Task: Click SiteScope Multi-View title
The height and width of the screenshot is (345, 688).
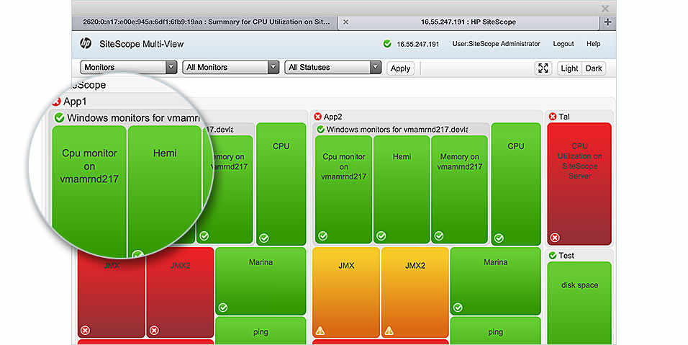Action: pyautogui.click(x=141, y=44)
